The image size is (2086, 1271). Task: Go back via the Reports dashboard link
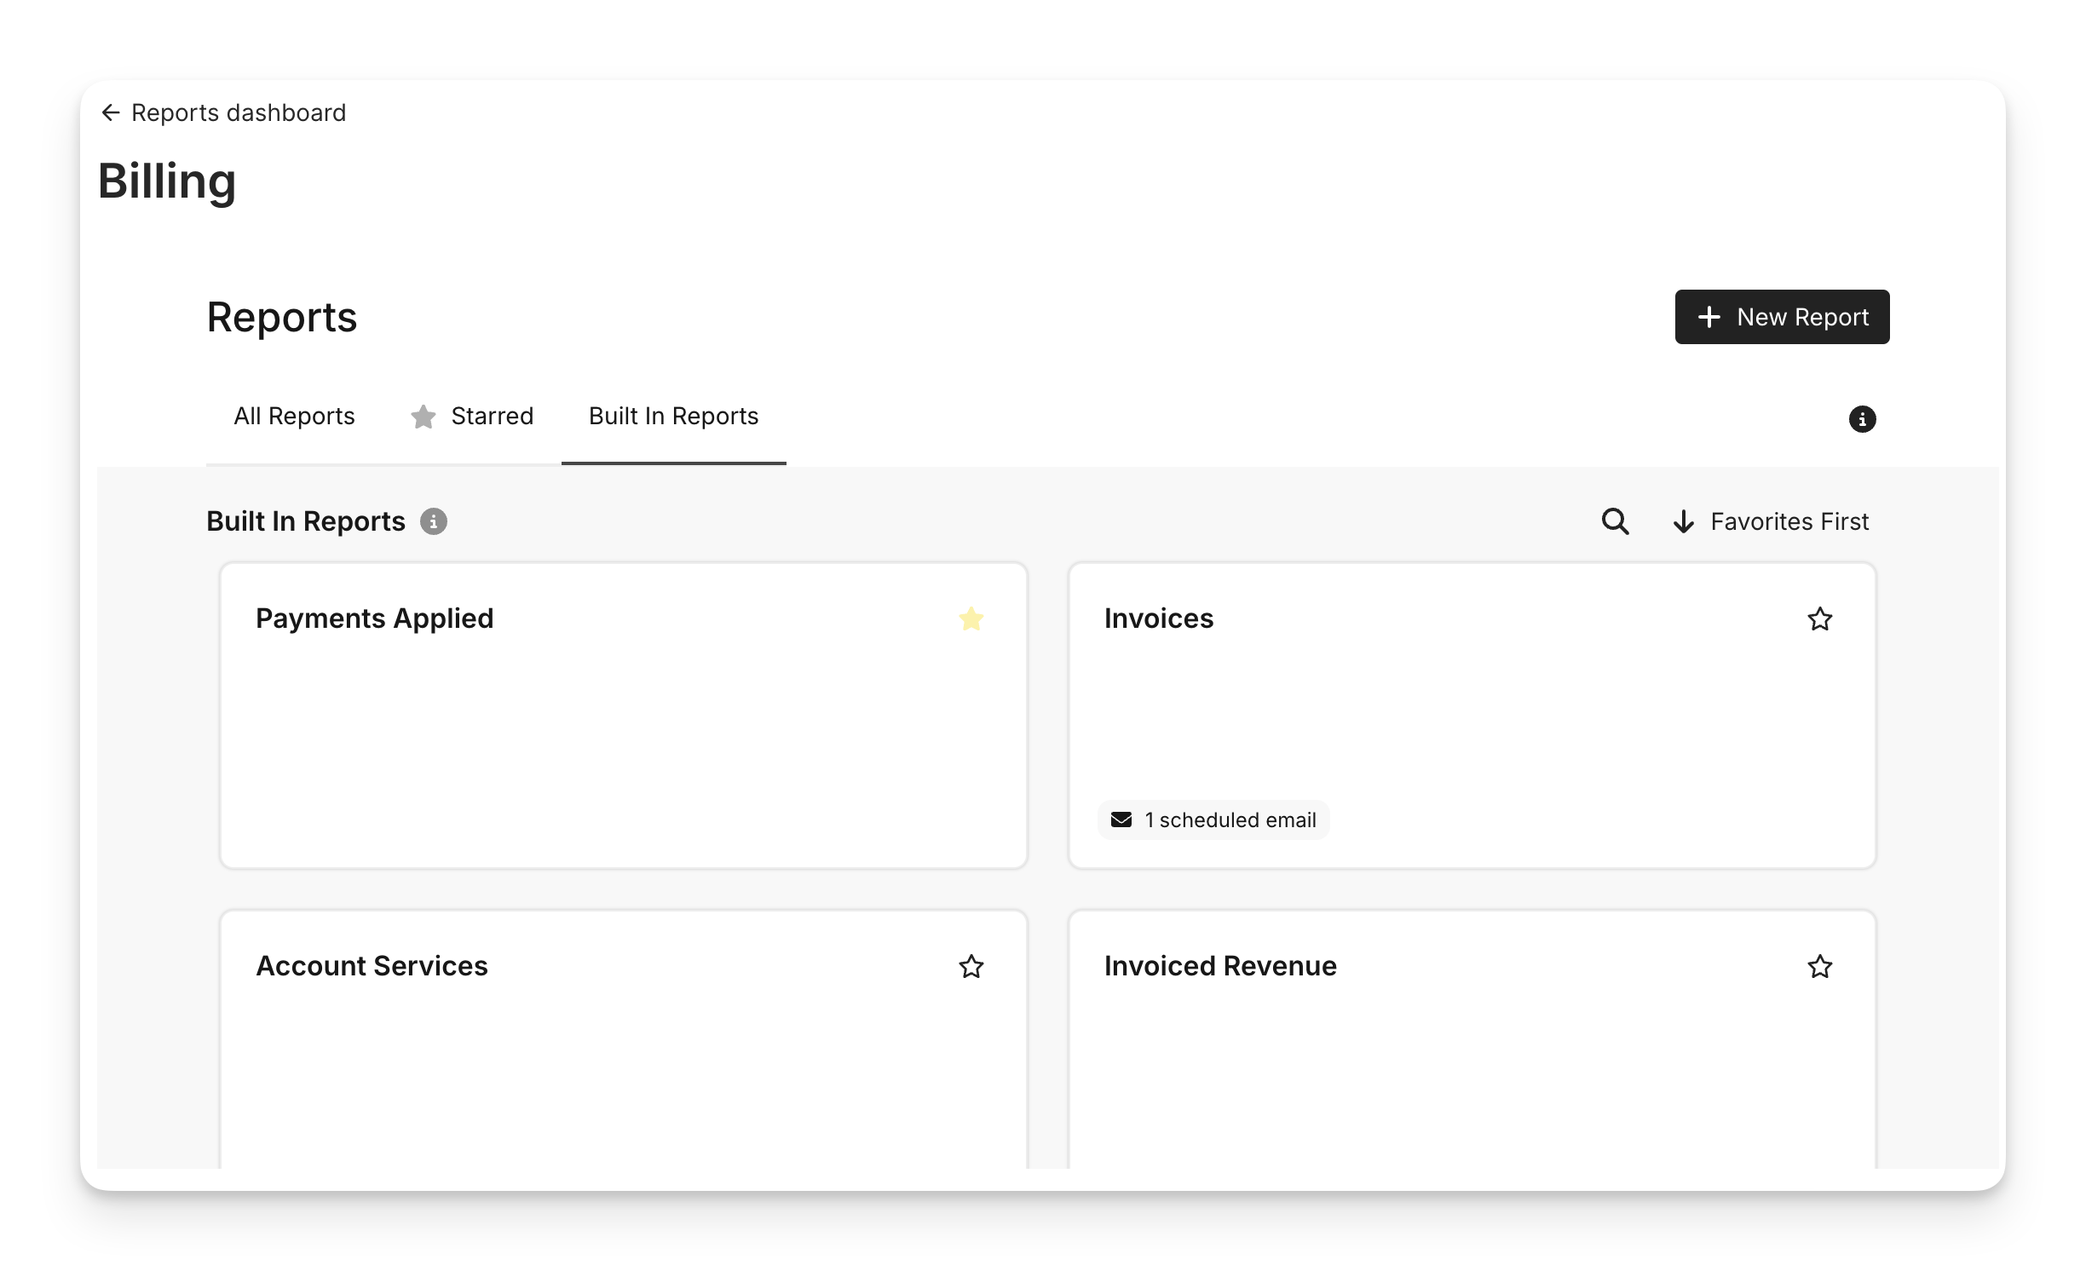(239, 113)
